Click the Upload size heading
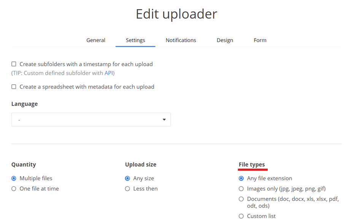 coord(141,164)
